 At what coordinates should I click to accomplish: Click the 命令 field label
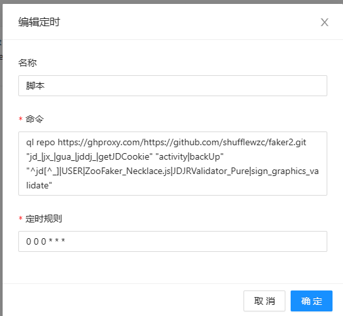35,119
